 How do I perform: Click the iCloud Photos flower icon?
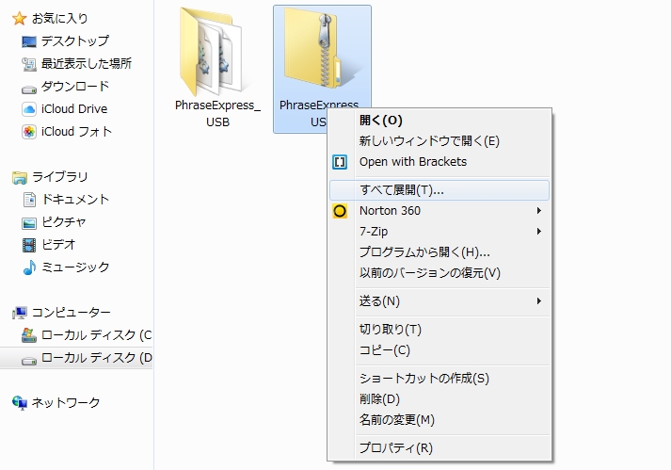[29, 132]
